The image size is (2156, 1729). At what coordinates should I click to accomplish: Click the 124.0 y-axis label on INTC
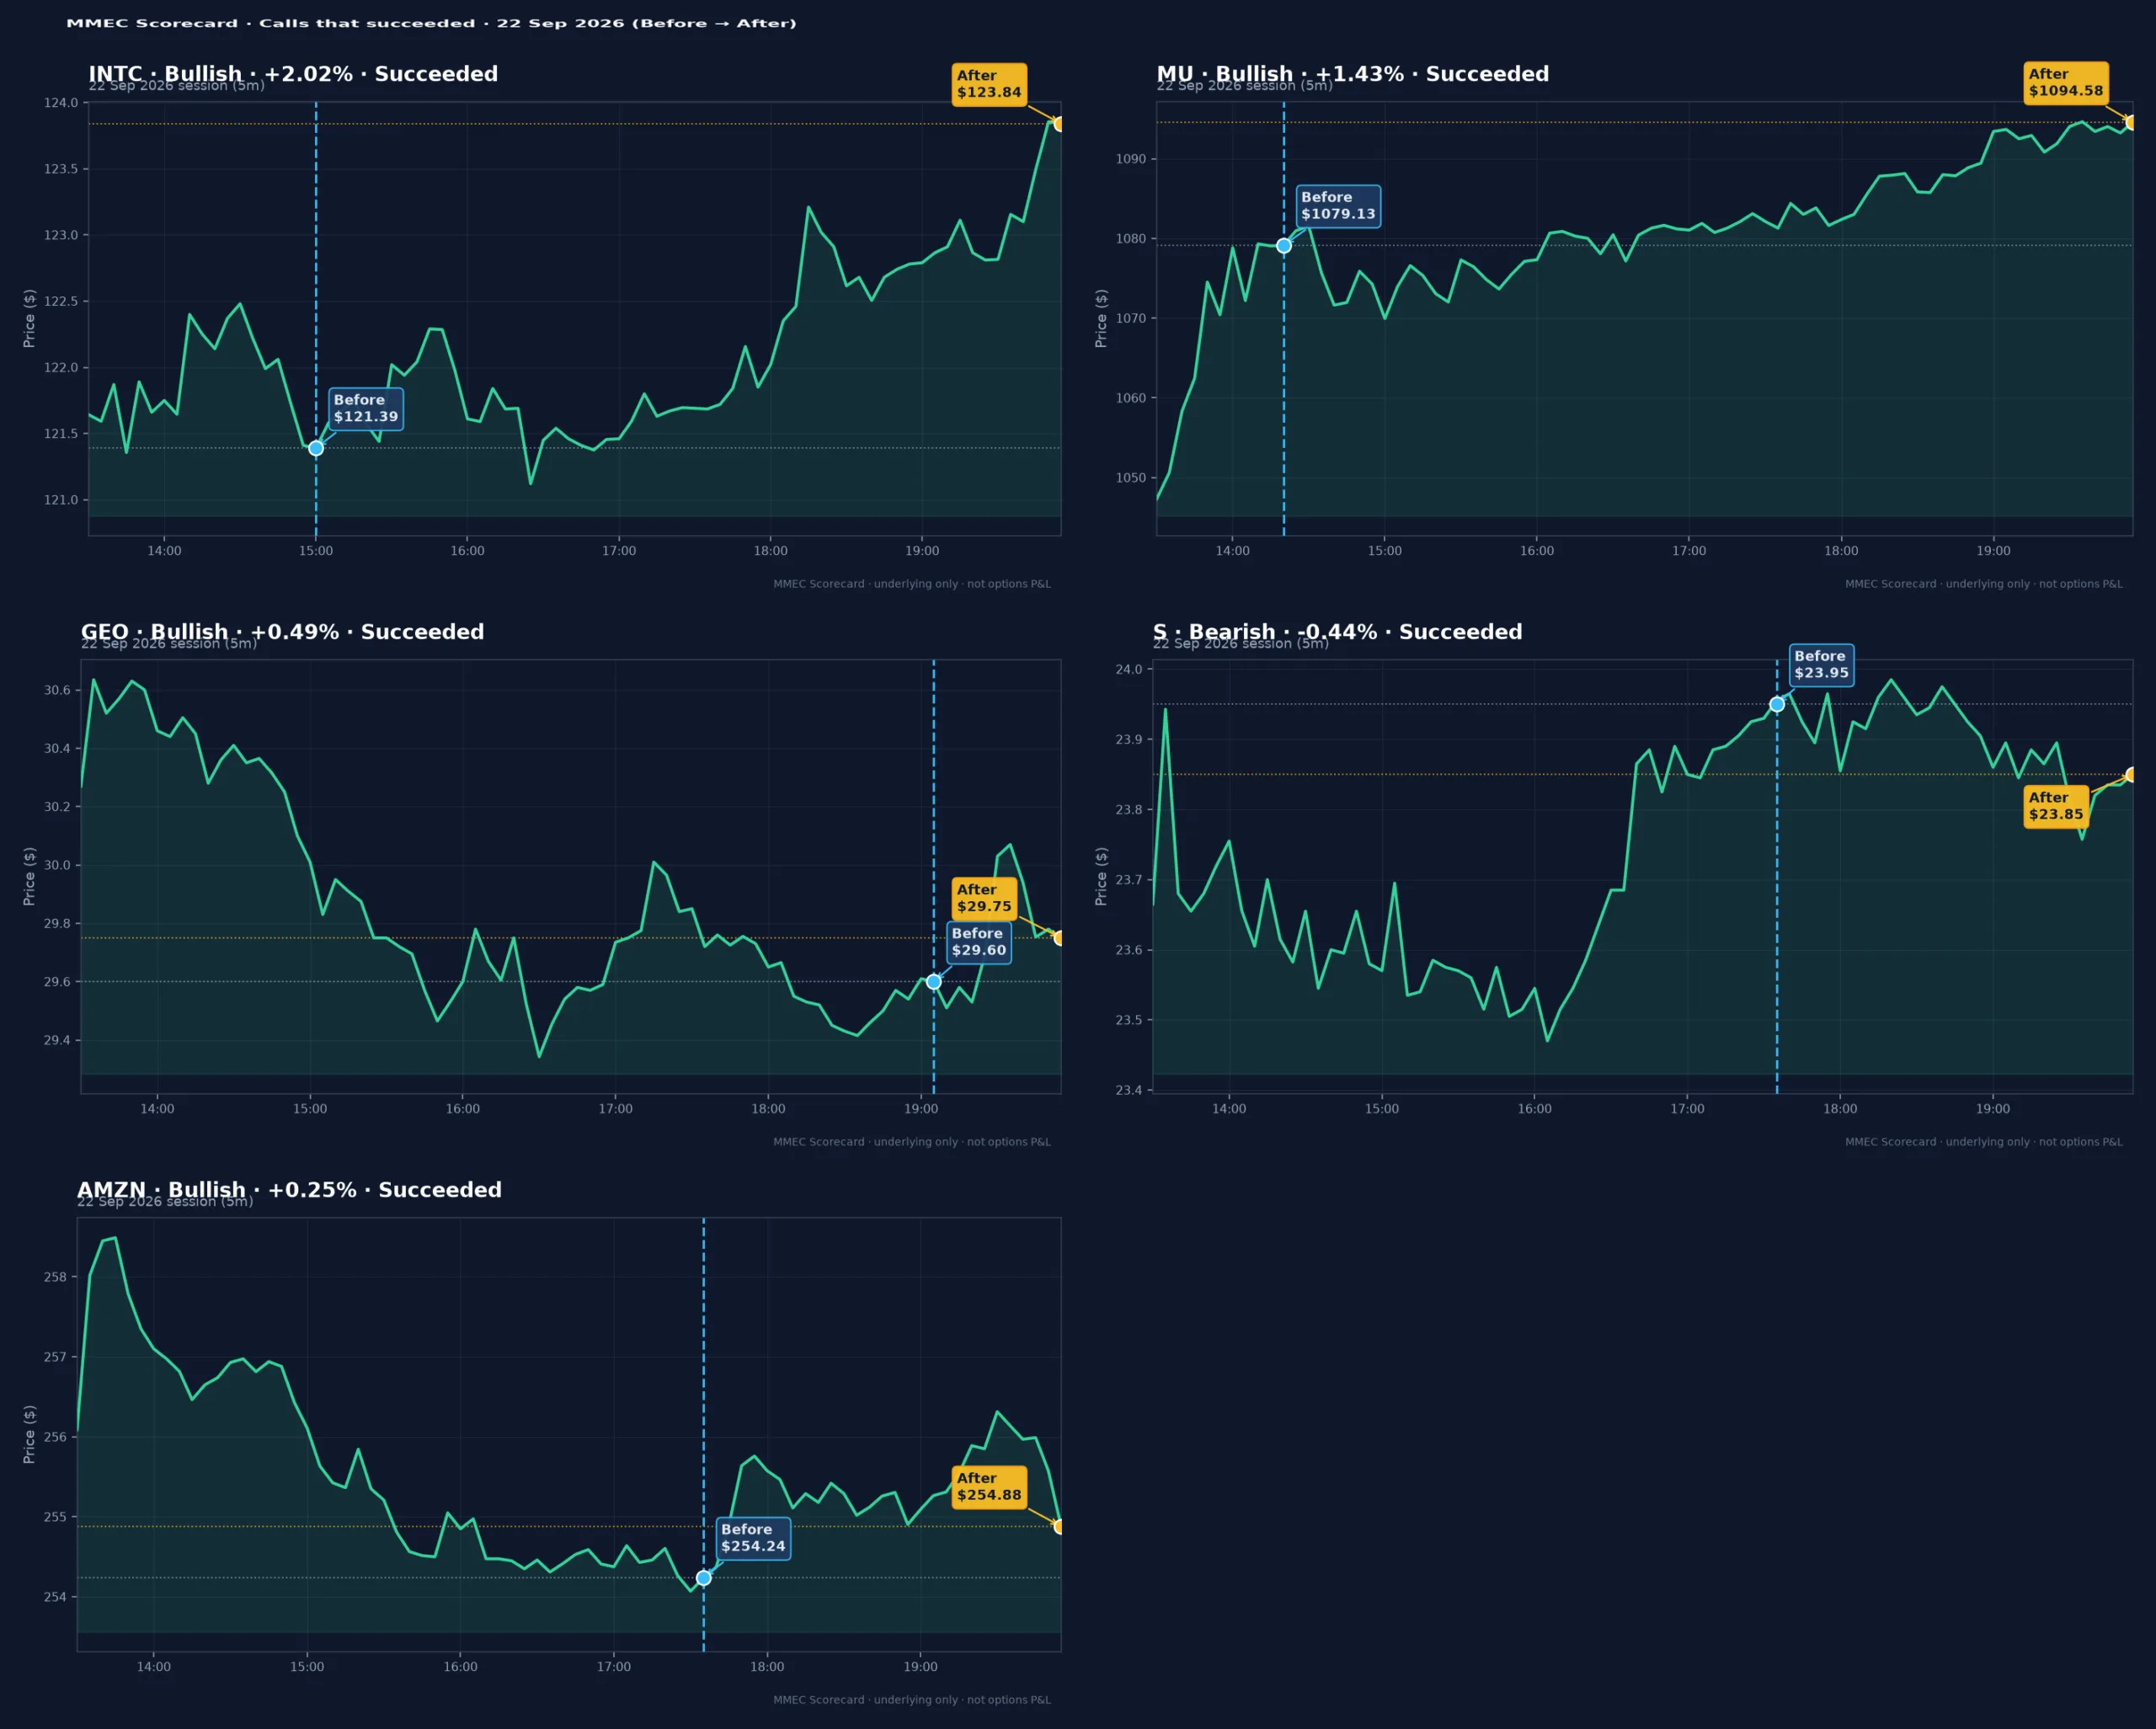pos(60,103)
